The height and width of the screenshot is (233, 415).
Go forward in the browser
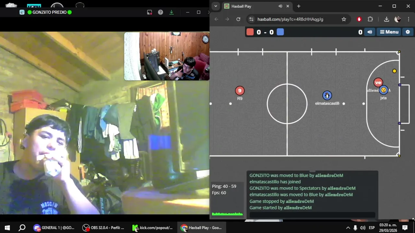click(x=227, y=19)
